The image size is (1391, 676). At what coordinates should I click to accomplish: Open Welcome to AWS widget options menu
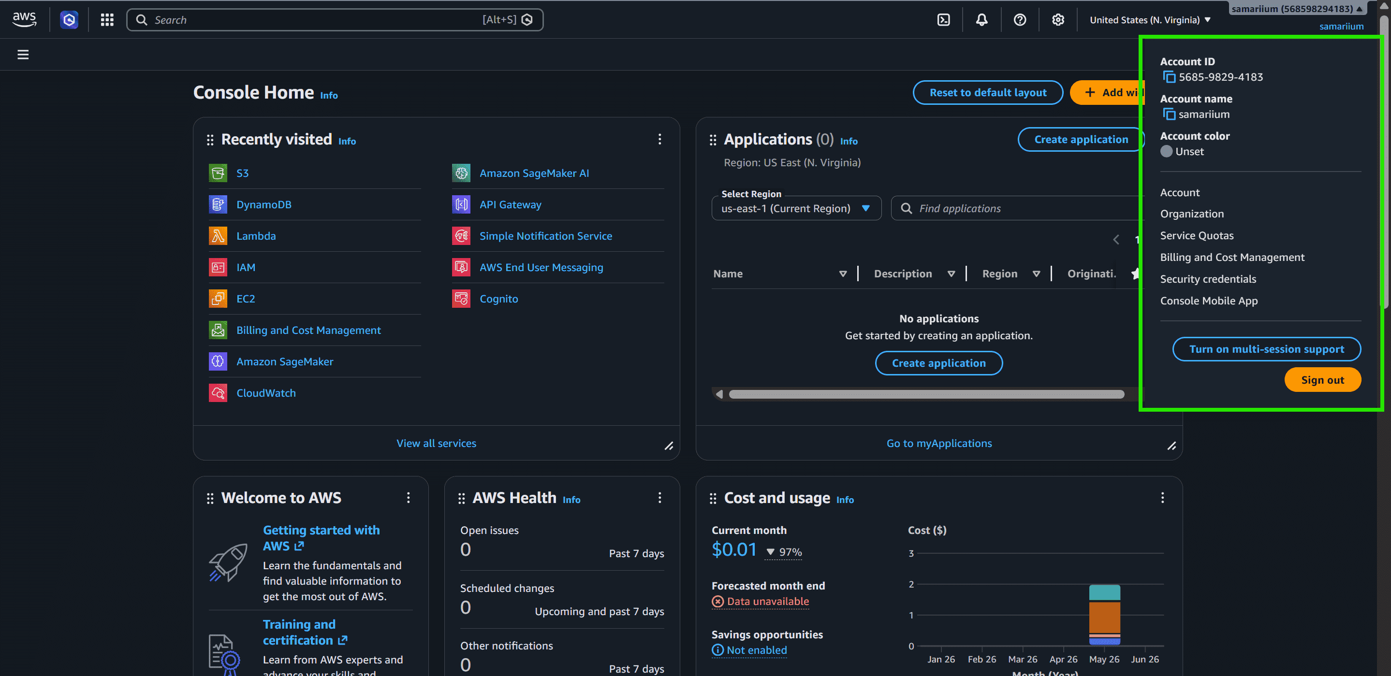[408, 497]
